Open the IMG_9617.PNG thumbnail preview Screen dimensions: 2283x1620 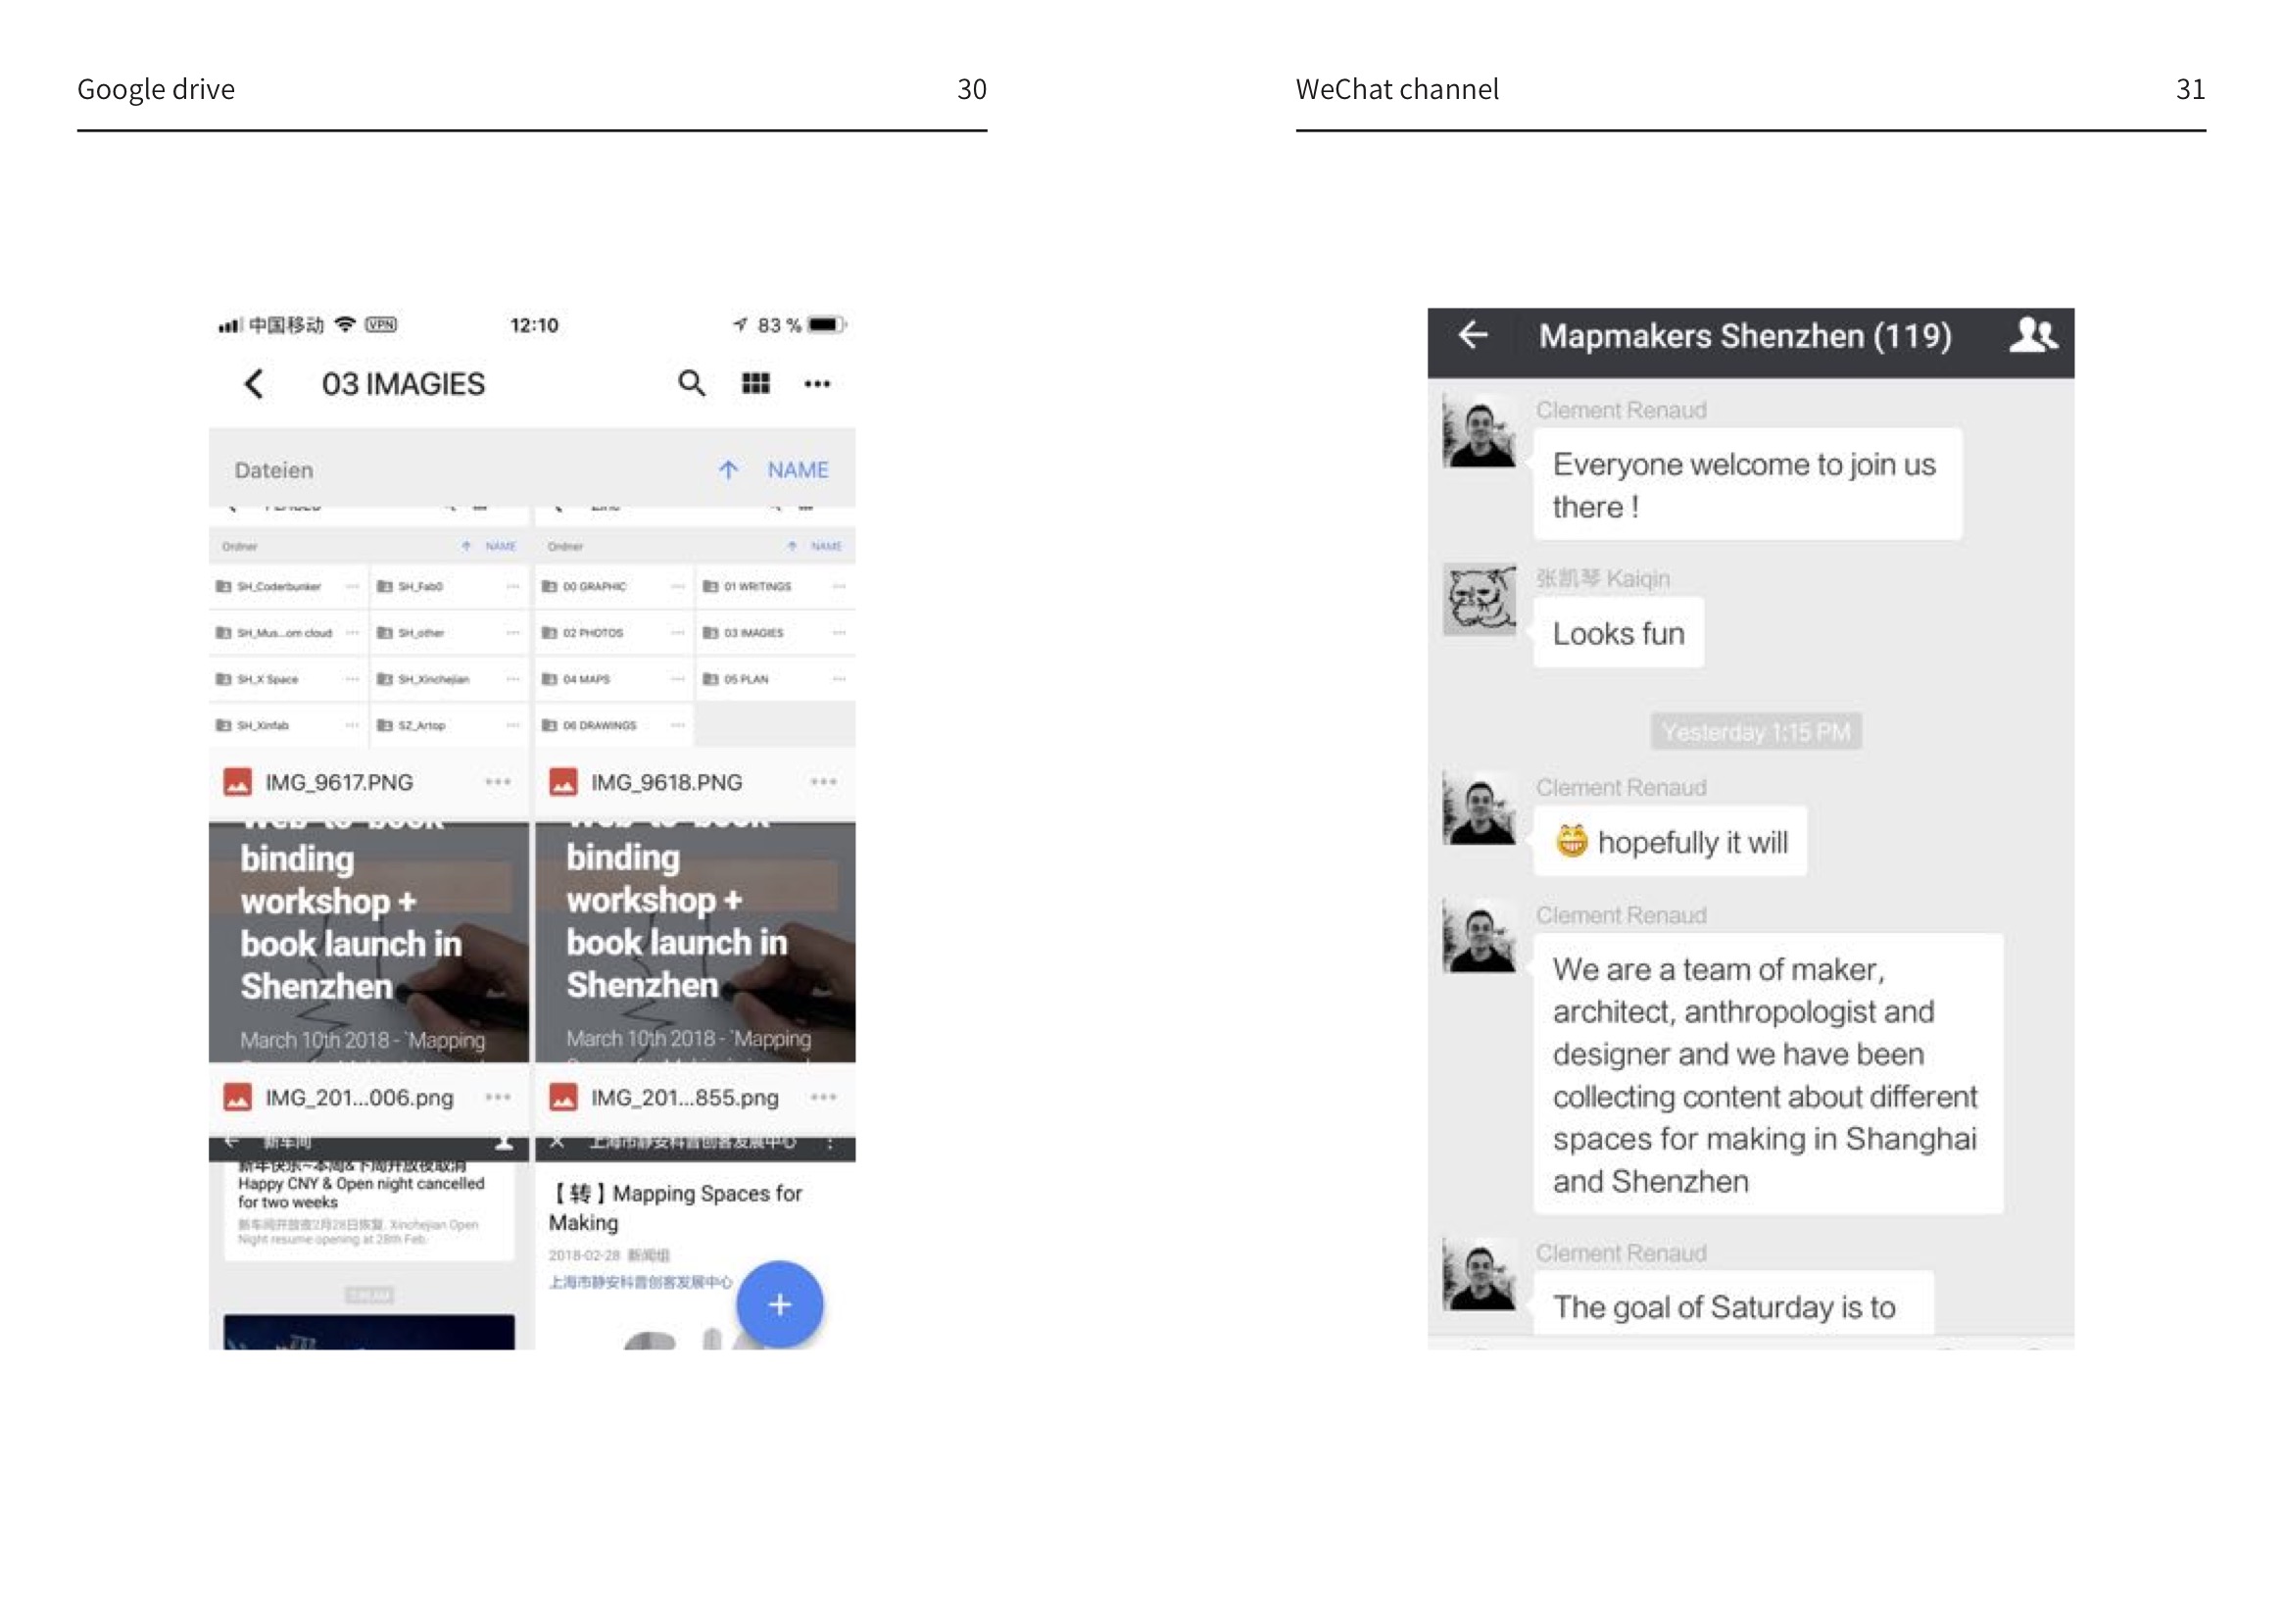(x=368, y=941)
